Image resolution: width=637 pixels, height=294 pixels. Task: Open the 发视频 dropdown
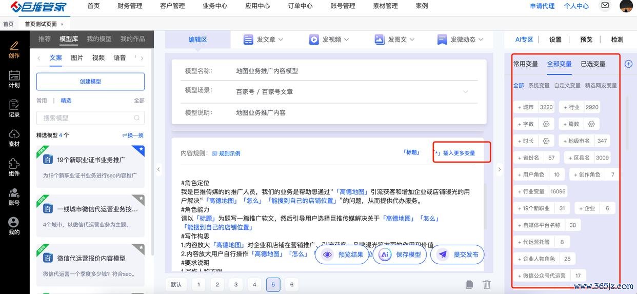328,40
